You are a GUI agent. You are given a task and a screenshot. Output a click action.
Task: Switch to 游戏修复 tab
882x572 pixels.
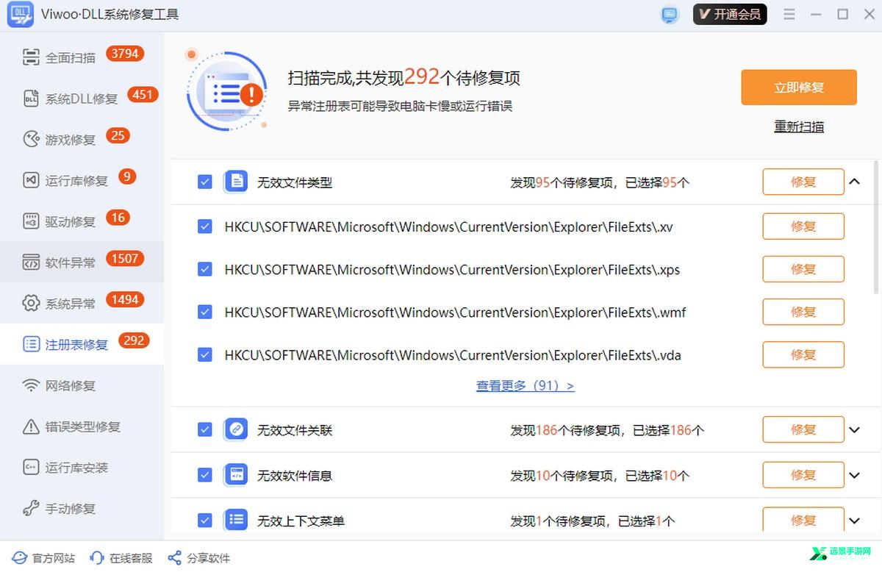tap(82, 140)
